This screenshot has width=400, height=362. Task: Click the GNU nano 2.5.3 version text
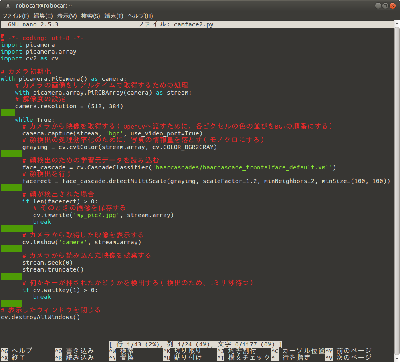click(x=33, y=24)
